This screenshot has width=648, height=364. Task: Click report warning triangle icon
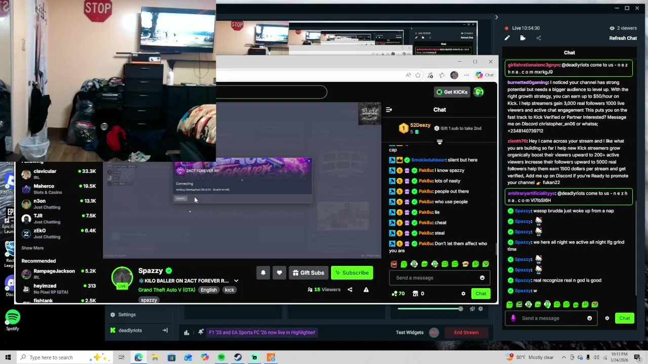pos(366,290)
